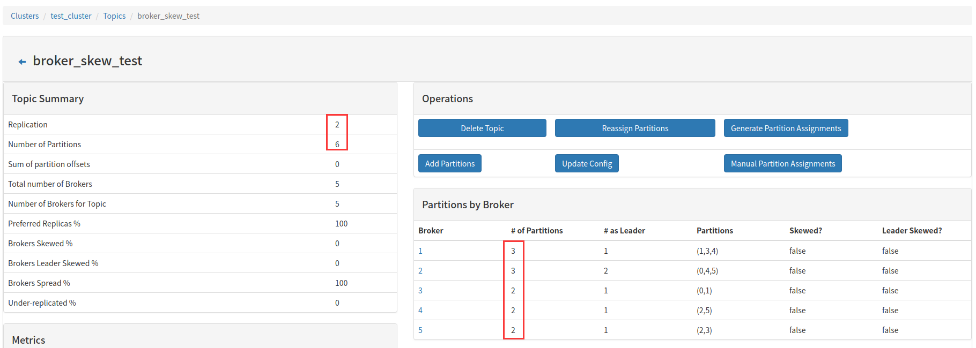Click the Sum of partition offsets label

click(x=49, y=164)
